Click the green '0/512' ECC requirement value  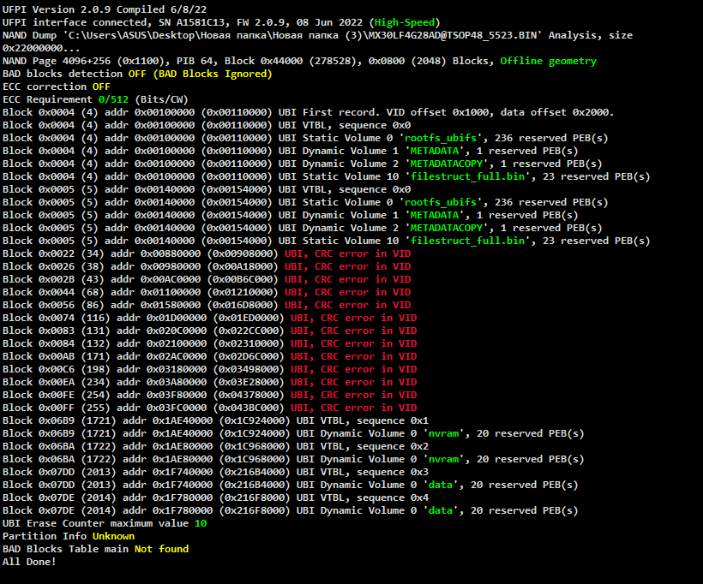click(x=113, y=99)
